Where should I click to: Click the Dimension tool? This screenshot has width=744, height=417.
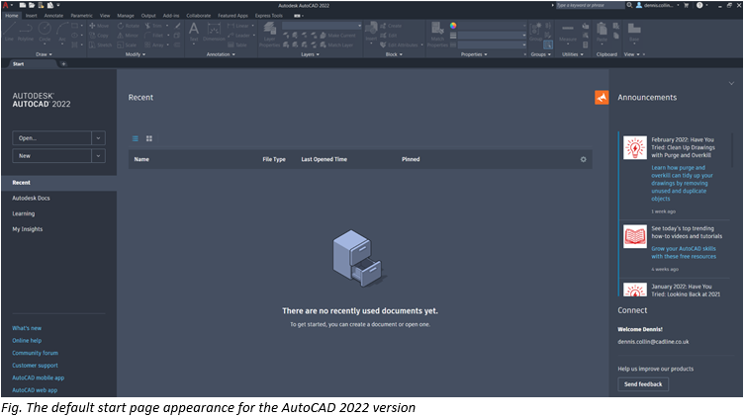[214, 33]
